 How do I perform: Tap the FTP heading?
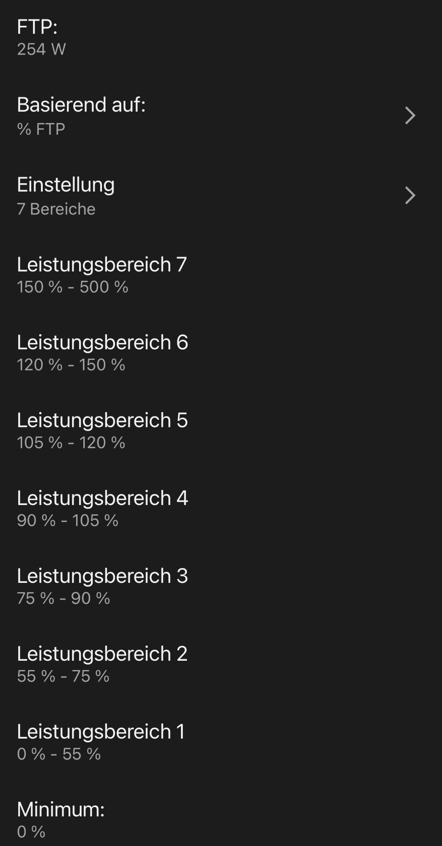pos(37,27)
